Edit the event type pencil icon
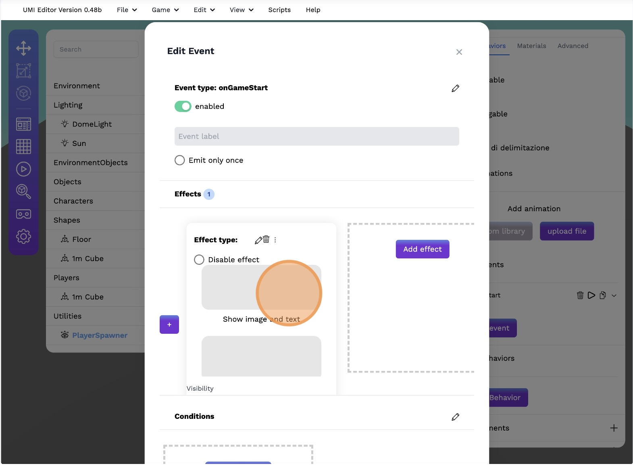 tap(455, 88)
